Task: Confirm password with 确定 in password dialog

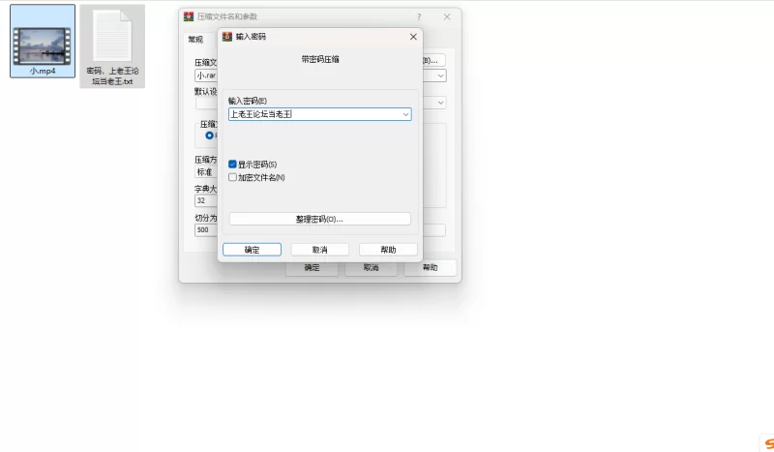Action: pyautogui.click(x=252, y=250)
